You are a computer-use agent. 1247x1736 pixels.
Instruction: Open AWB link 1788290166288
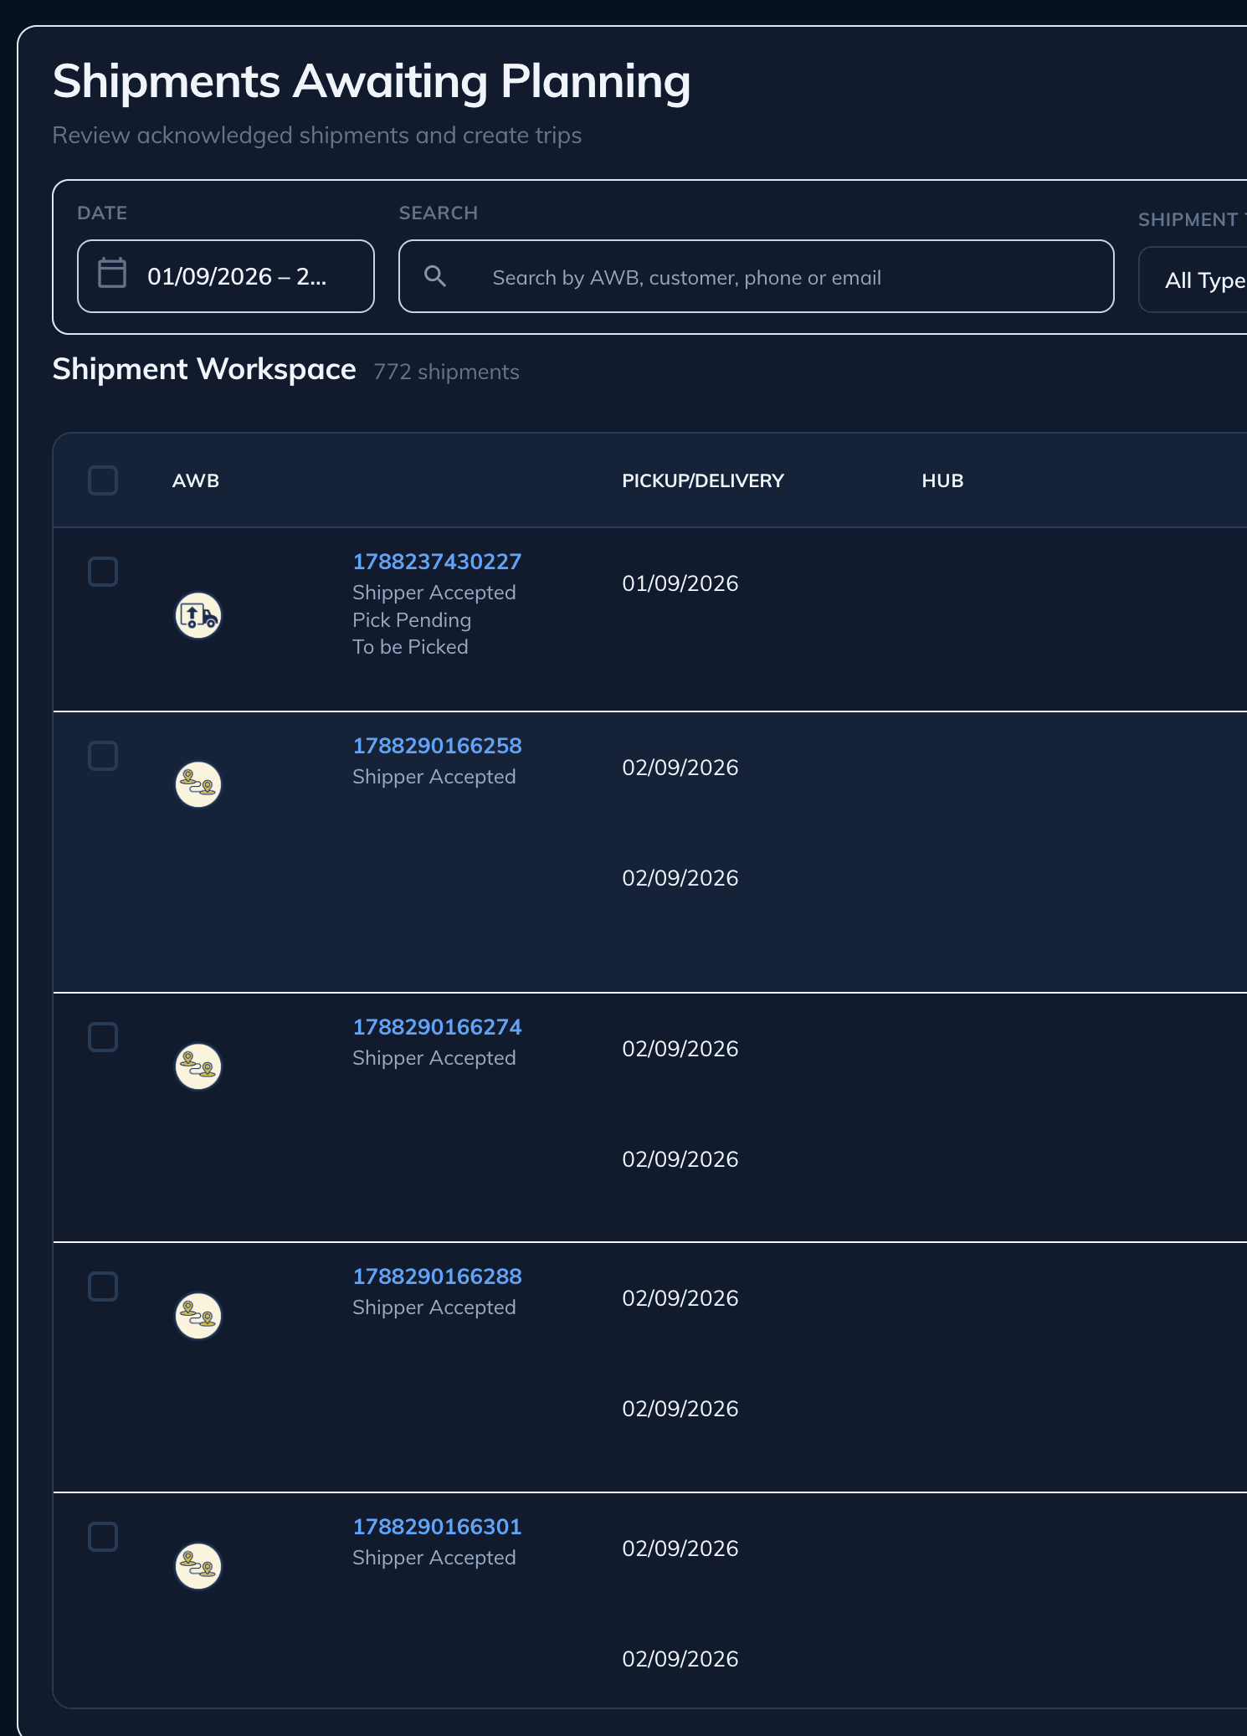[x=437, y=1276]
